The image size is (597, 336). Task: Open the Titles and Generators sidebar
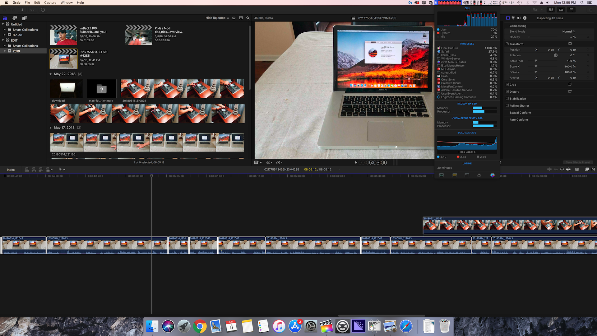pos(24,18)
